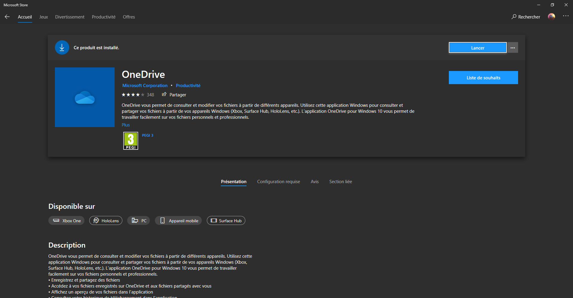573x298 pixels.
Task: Click the PEGI 3 text link
Action: point(147,135)
